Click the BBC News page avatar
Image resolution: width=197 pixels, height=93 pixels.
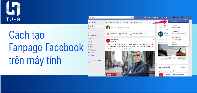[108, 40]
